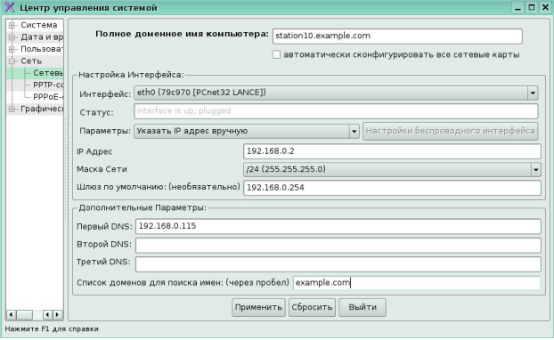Expand the Дата и время tree node

point(12,37)
